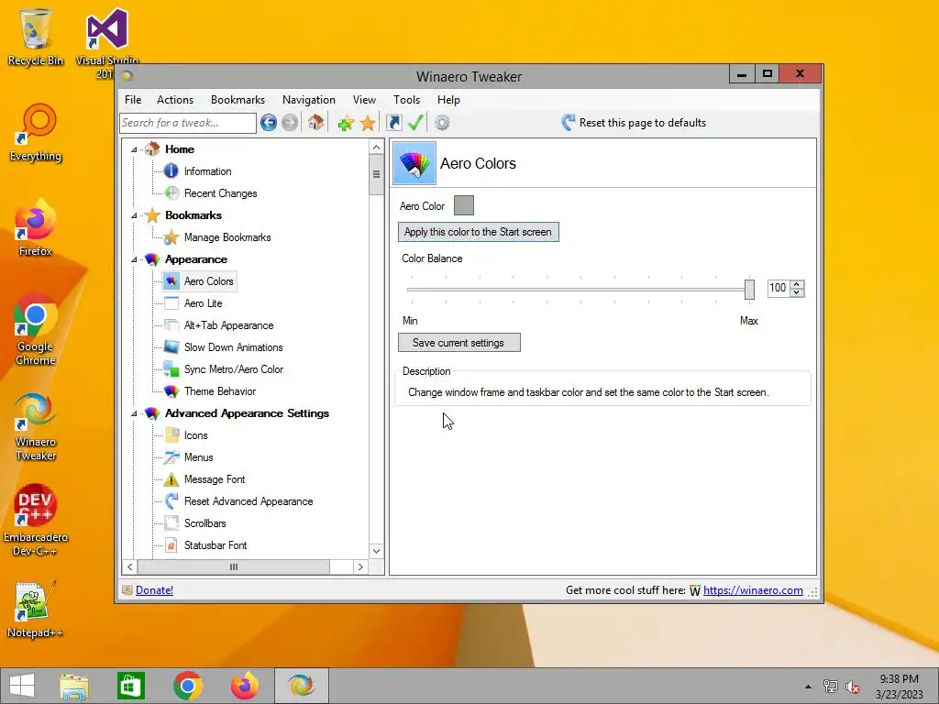This screenshot has width=939, height=704.
Task: Open bookmarks with the gold star toolbar icon
Action: [367, 124]
